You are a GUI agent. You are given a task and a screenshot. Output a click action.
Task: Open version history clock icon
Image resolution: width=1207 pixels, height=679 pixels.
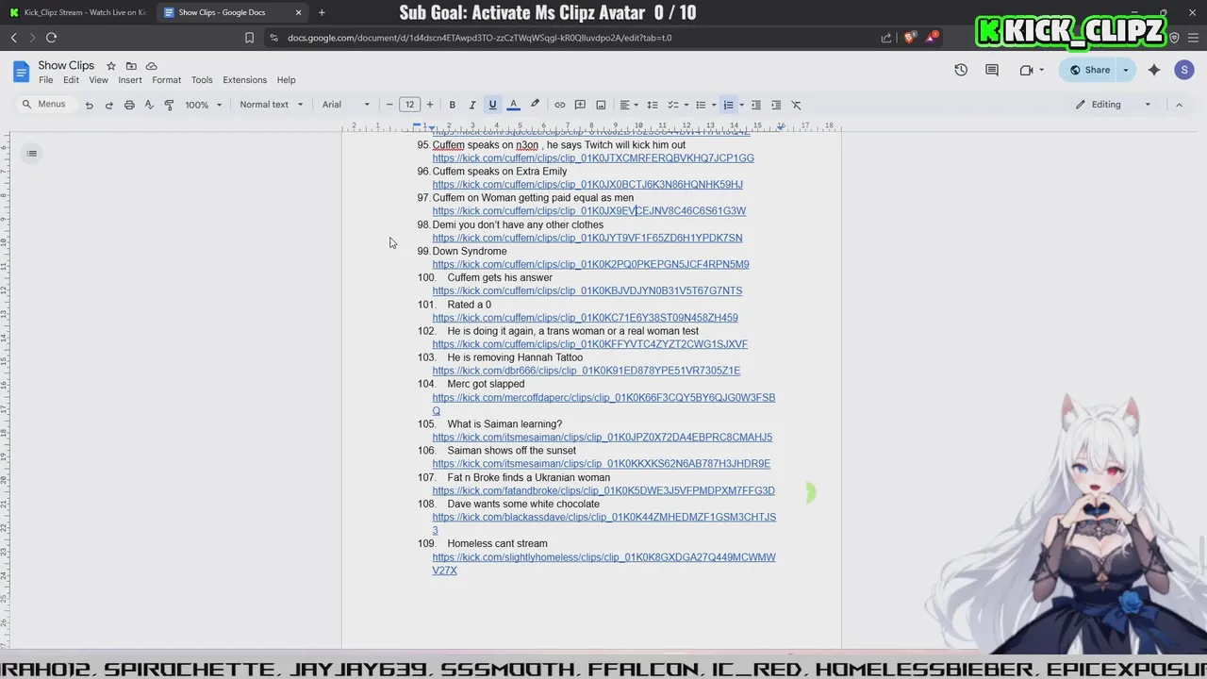point(961,70)
